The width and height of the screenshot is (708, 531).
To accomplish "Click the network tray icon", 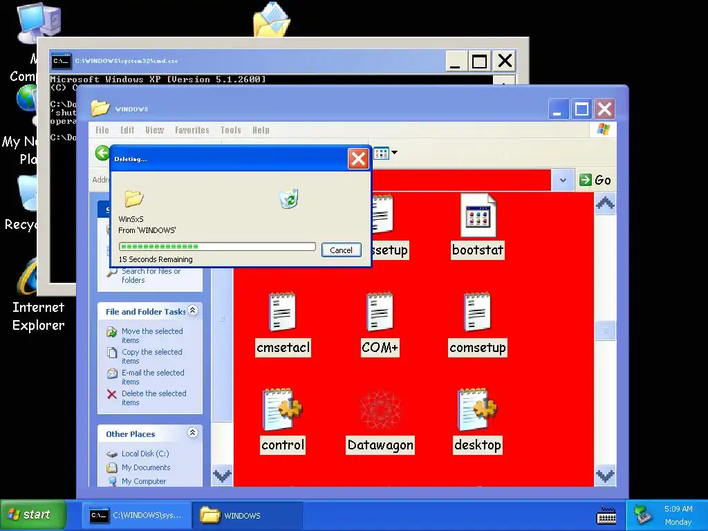I will tap(642, 514).
